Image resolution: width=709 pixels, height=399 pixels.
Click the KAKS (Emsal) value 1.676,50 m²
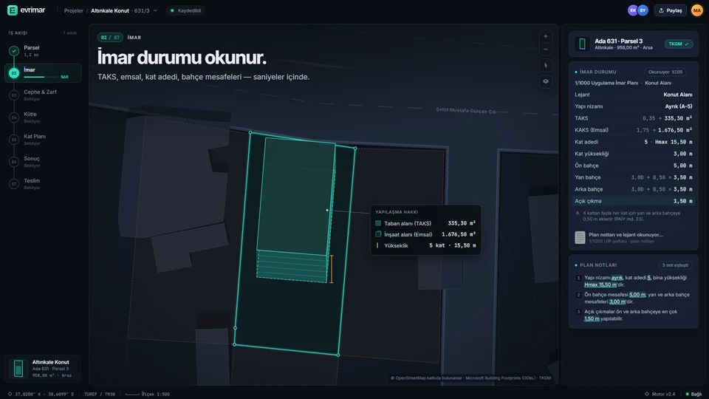pyautogui.click(x=675, y=130)
